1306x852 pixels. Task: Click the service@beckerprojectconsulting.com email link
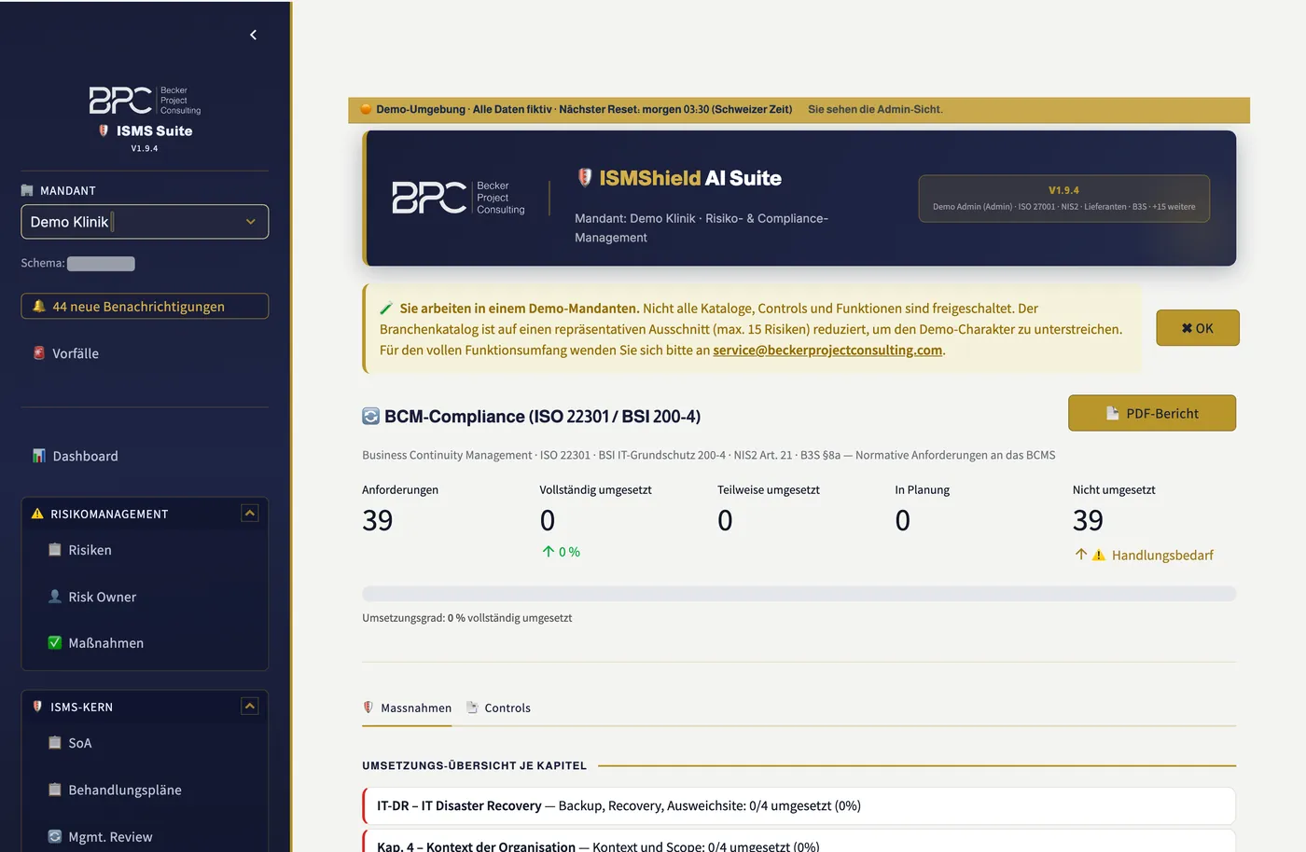point(827,350)
